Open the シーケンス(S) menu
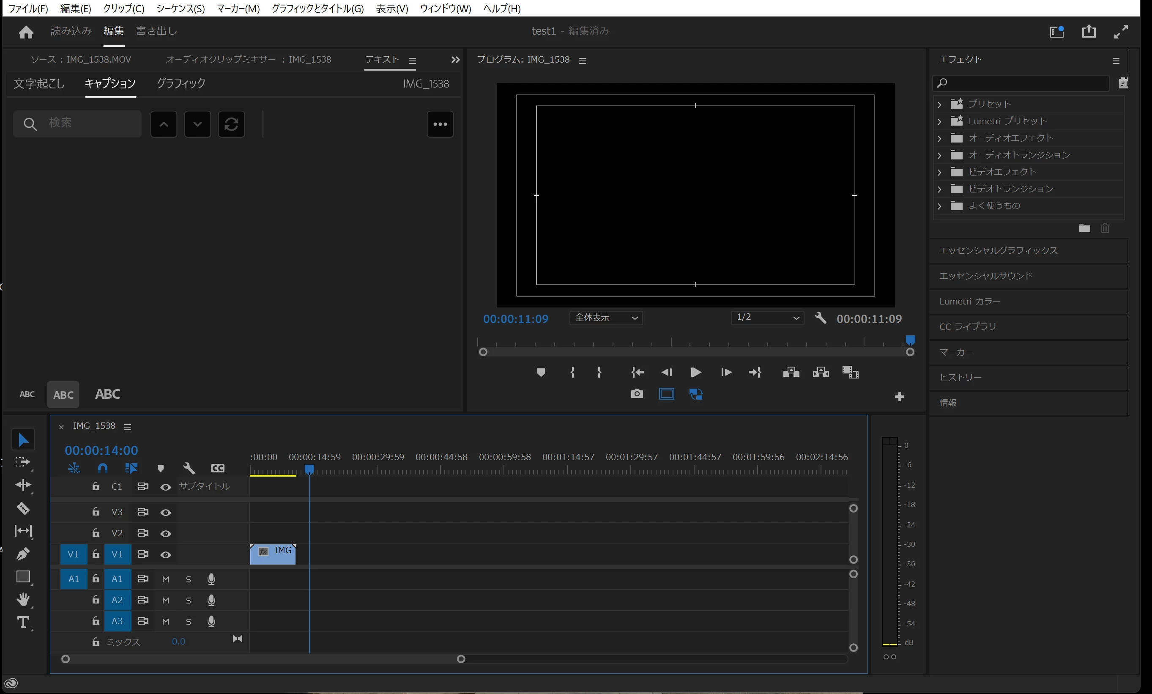This screenshot has height=694, width=1152. [x=181, y=8]
